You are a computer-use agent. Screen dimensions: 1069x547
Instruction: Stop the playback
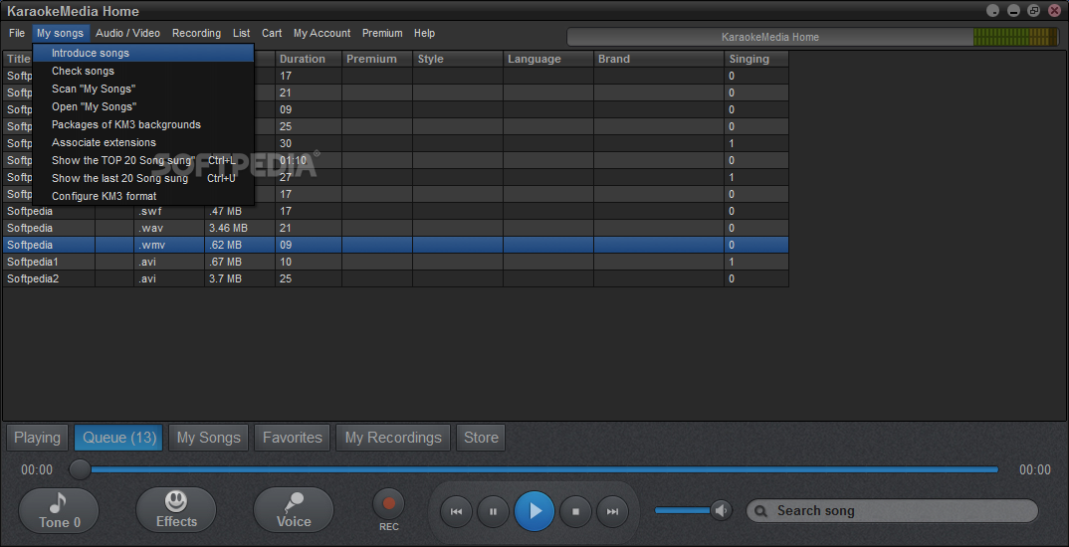(x=575, y=511)
